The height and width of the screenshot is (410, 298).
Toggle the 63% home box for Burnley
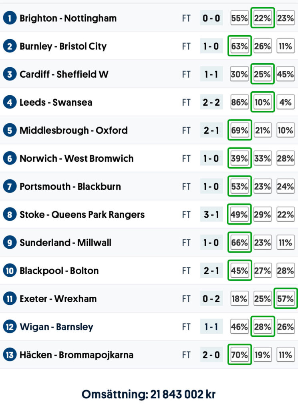(x=240, y=46)
